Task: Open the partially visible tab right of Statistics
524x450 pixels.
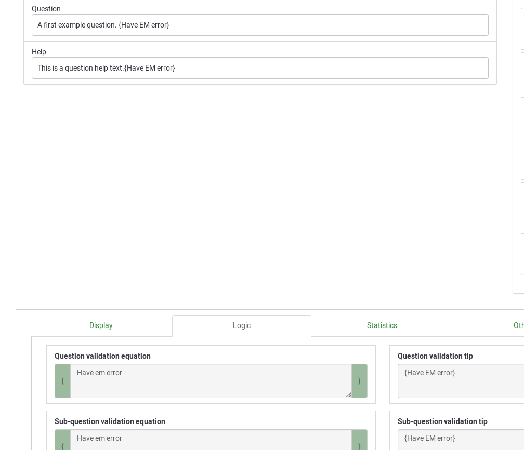Action: tap(518, 325)
